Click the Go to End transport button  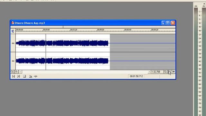(x=19, y=76)
